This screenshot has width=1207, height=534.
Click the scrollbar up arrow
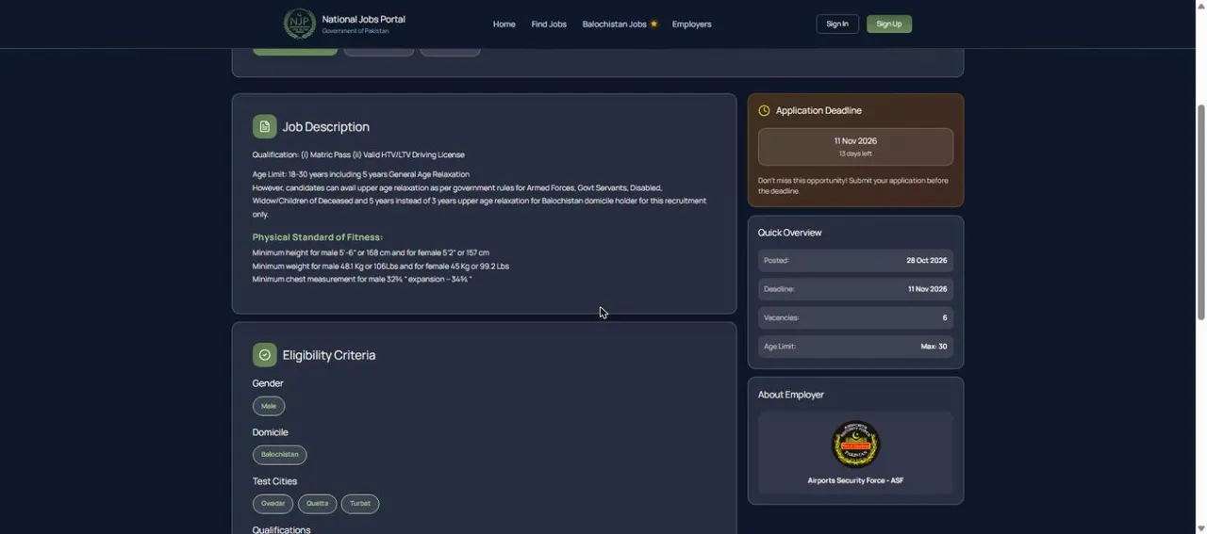[1200, 6]
